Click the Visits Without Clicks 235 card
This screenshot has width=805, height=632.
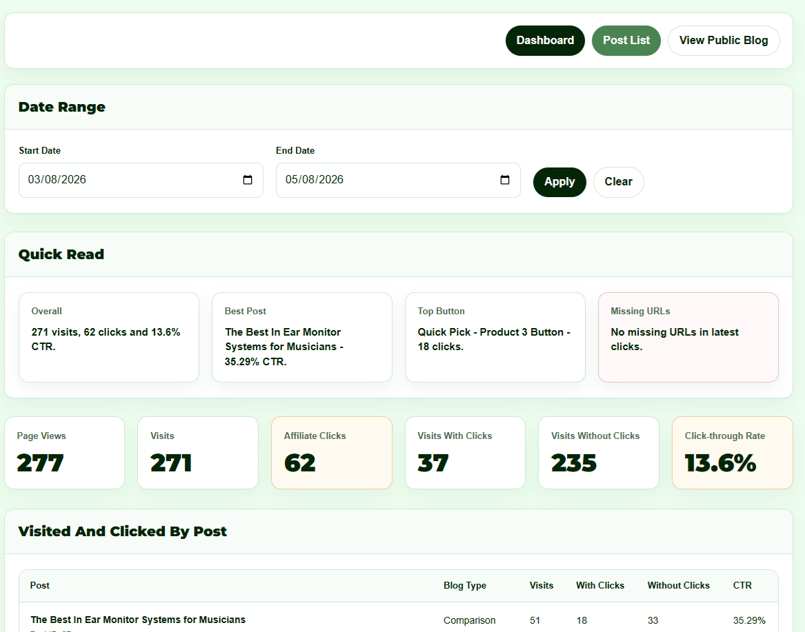coord(599,452)
